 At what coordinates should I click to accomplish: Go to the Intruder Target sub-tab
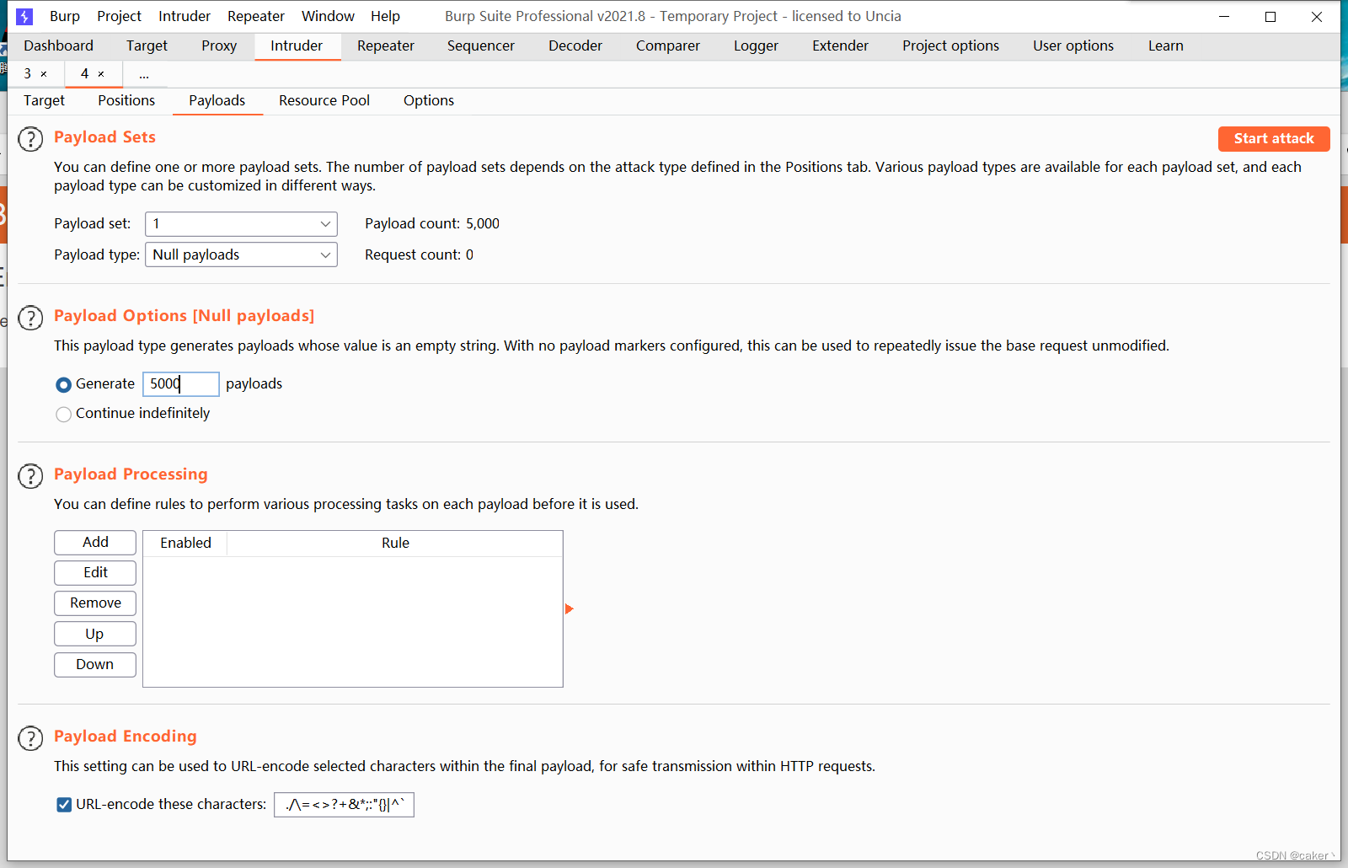[x=44, y=100]
